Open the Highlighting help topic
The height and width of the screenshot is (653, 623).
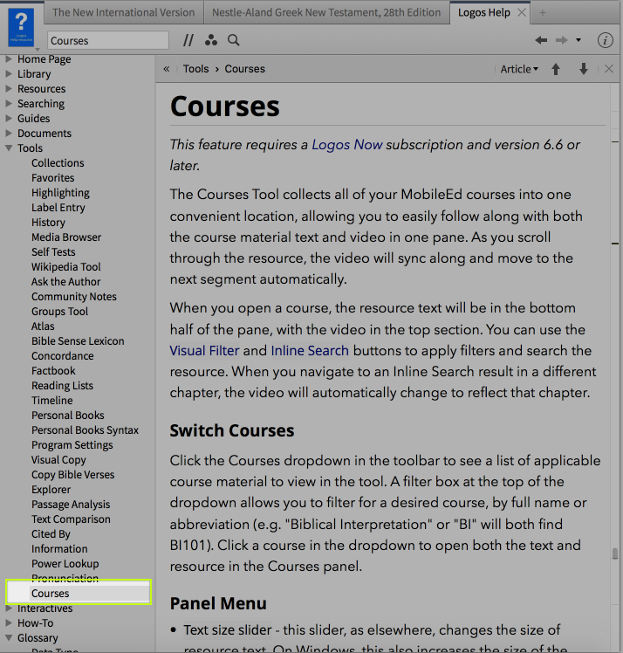(x=60, y=193)
